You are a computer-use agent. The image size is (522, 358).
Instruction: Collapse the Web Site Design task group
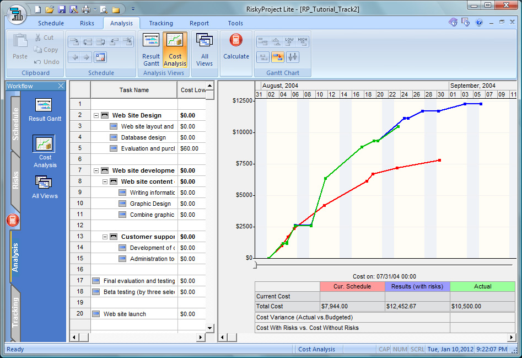96,115
